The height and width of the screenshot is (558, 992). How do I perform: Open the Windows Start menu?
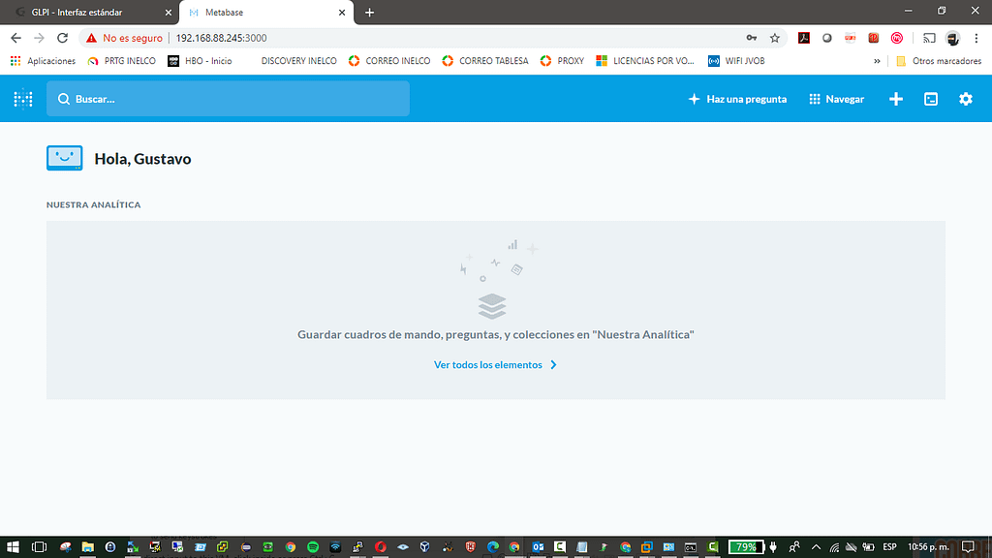coord(13,546)
